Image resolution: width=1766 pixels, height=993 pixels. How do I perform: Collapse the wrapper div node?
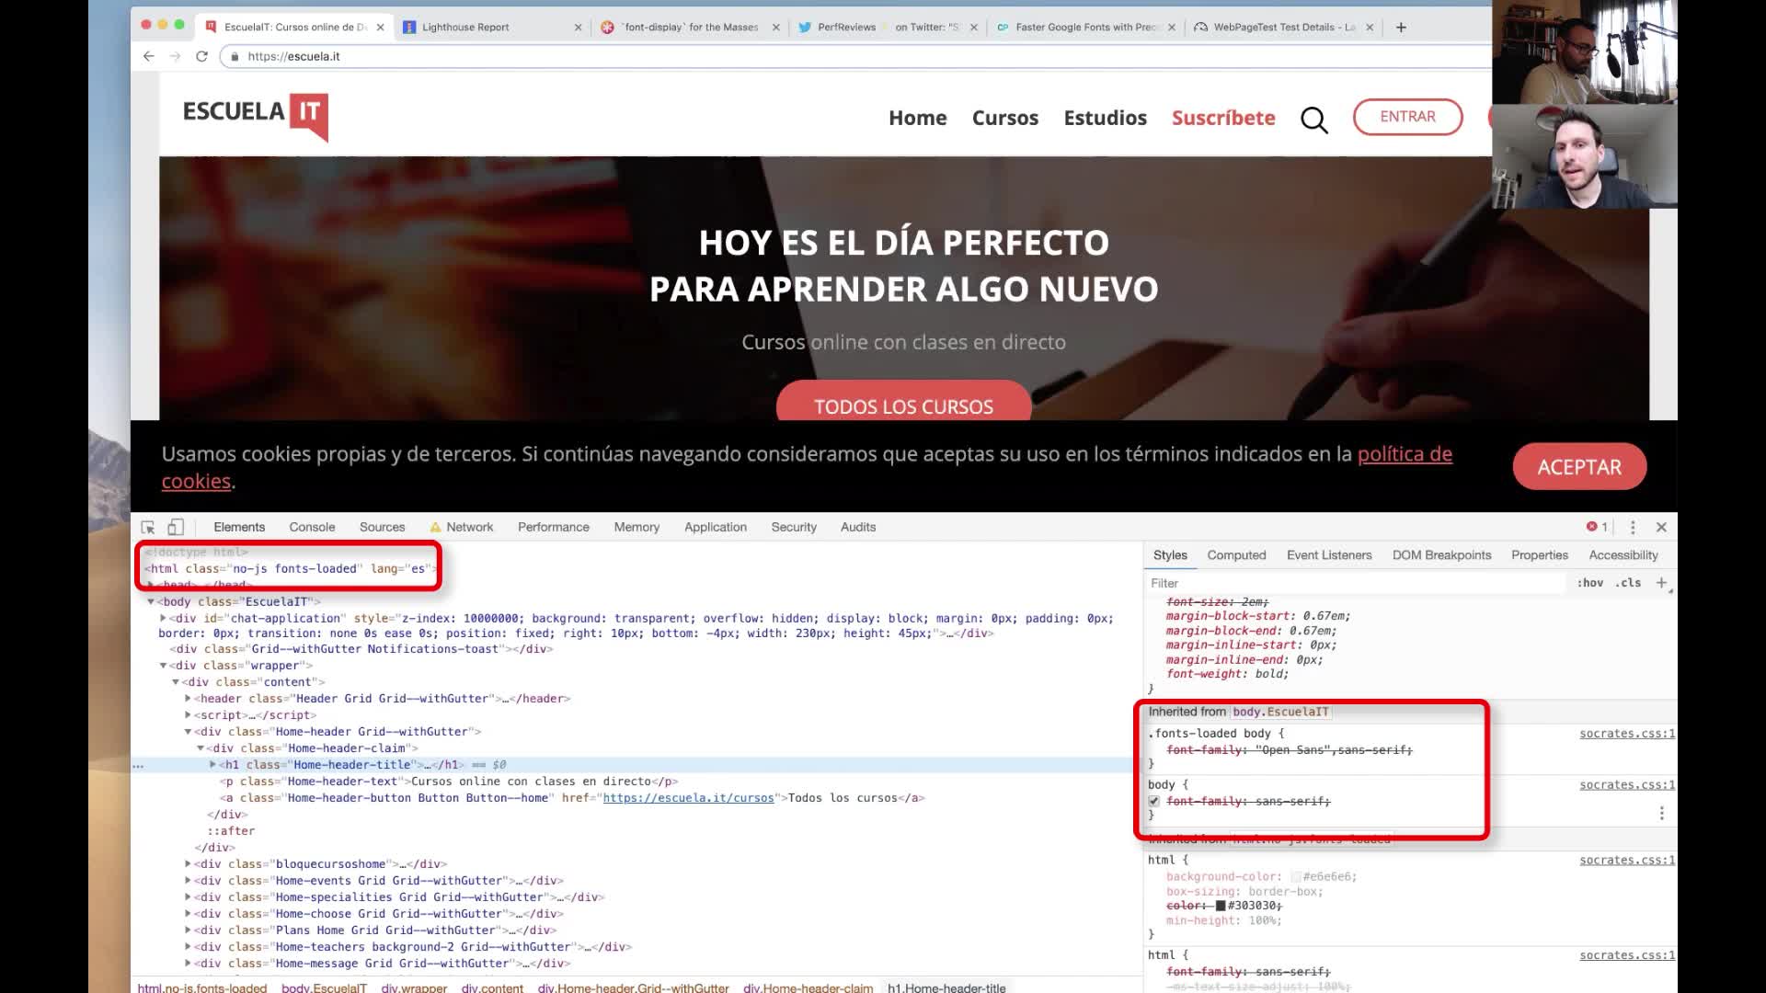(x=164, y=666)
